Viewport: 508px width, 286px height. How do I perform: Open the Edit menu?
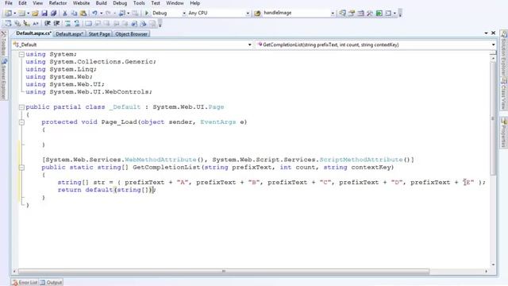(22, 3)
